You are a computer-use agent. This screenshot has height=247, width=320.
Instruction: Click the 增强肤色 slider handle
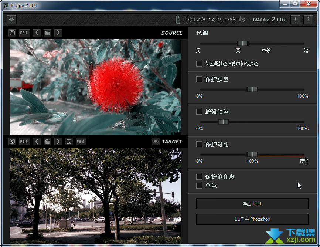tap(223, 122)
